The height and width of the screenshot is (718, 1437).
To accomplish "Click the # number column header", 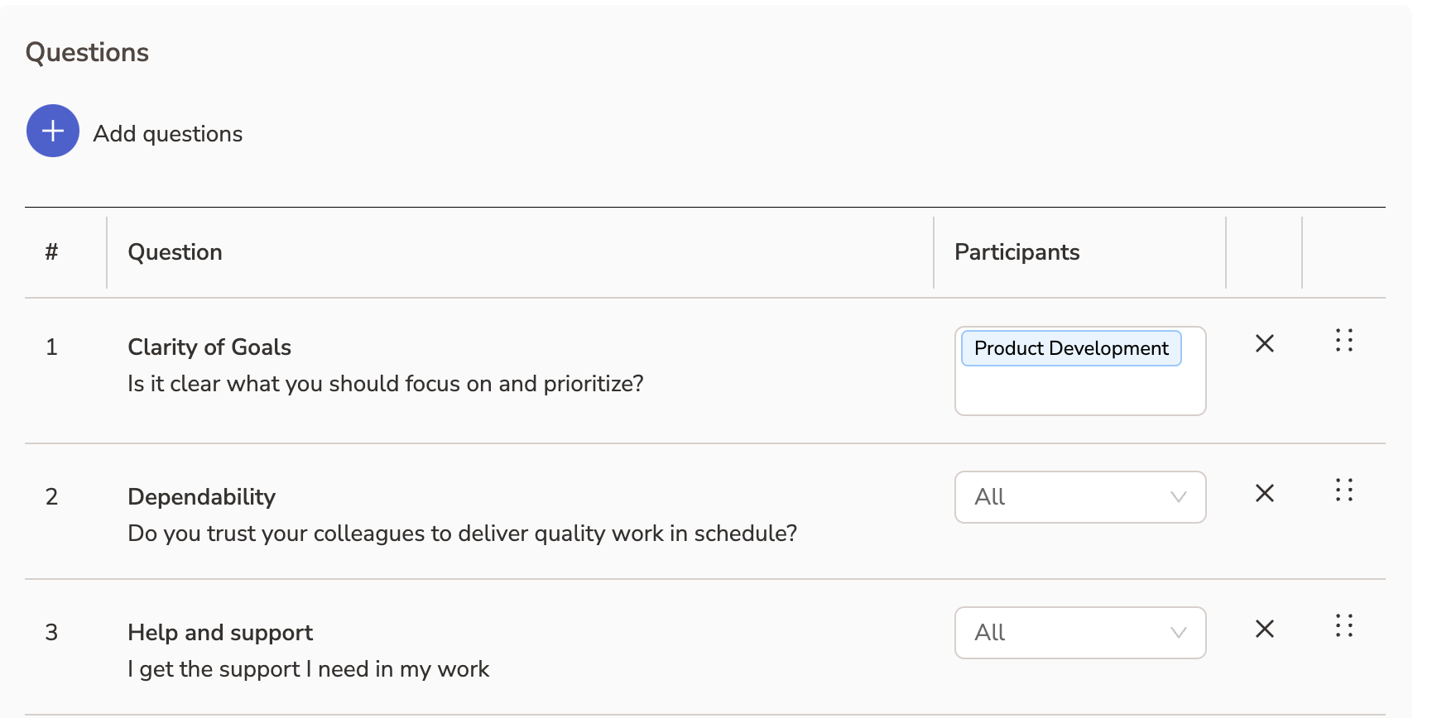I will click(x=51, y=252).
